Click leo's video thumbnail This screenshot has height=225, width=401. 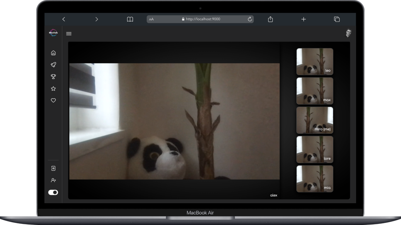click(x=315, y=62)
